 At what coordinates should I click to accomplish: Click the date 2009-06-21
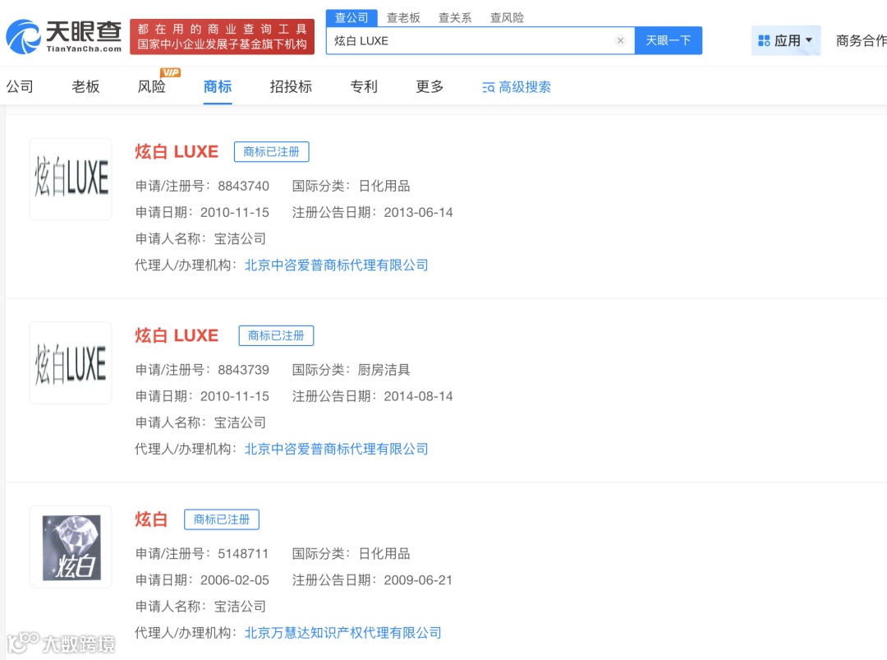coord(419,580)
